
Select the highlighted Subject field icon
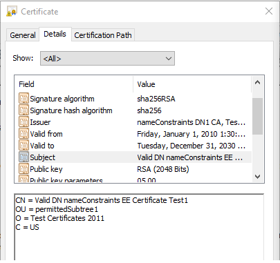pyautogui.click(x=24, y=157)
